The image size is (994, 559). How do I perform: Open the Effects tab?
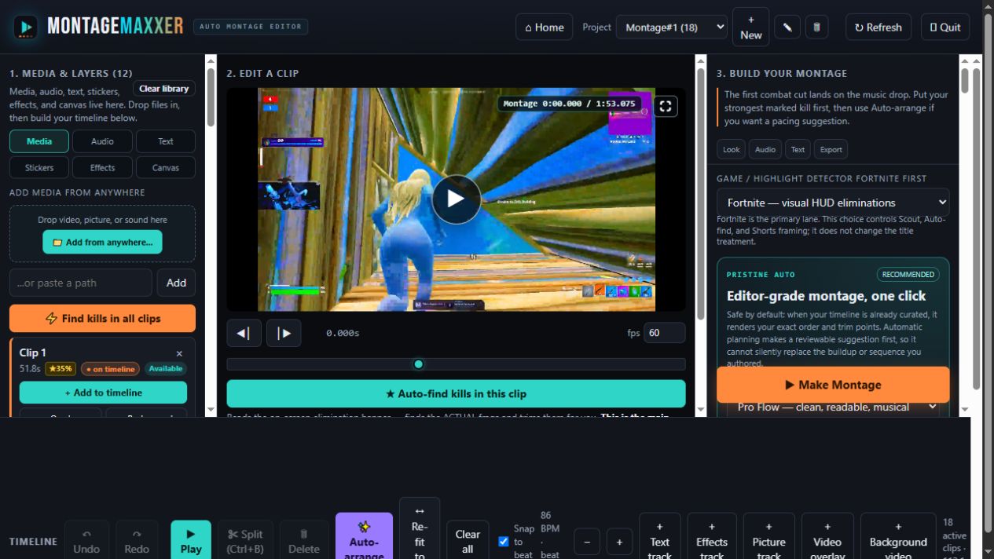pyautogui.click(x=102, y=167)
